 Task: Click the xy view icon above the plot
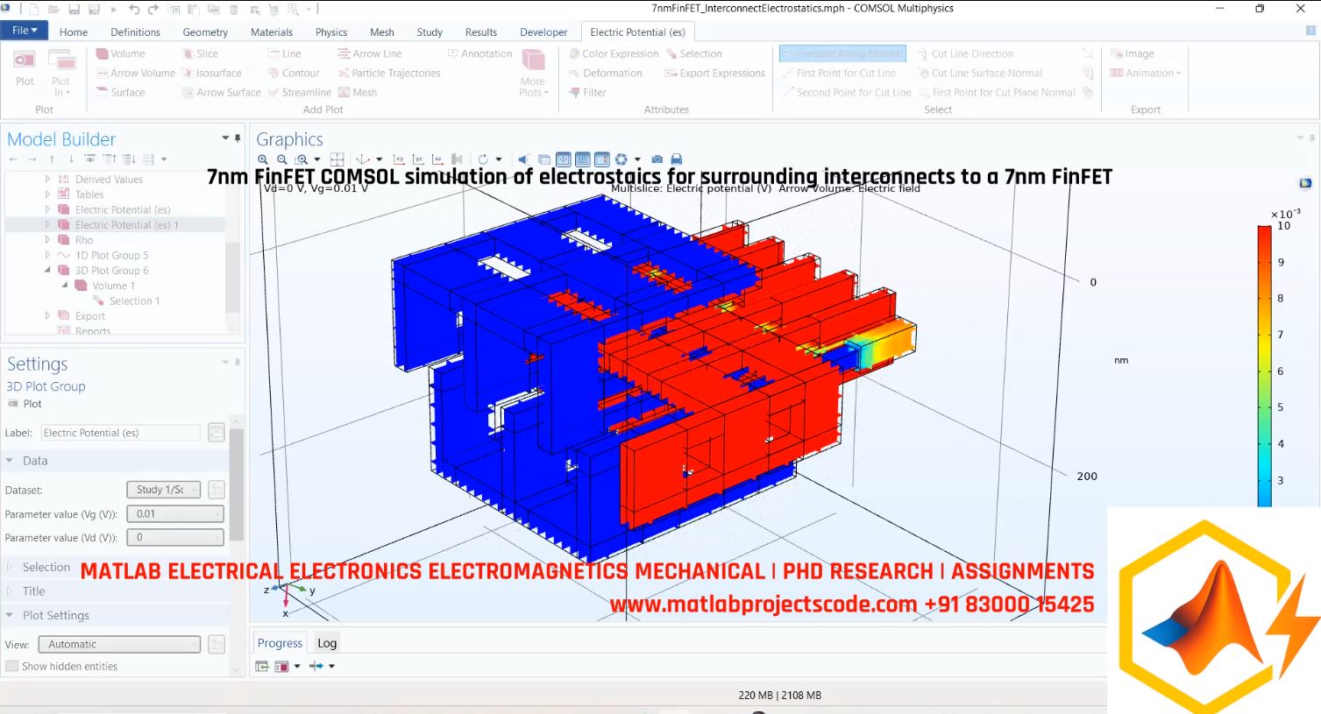tap(398, 159)
